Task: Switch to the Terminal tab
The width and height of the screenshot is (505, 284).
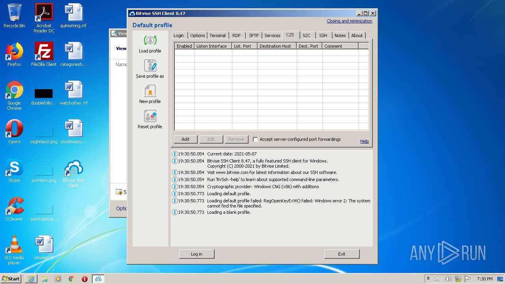Action: pyautogui.click(x=218, y=35)
